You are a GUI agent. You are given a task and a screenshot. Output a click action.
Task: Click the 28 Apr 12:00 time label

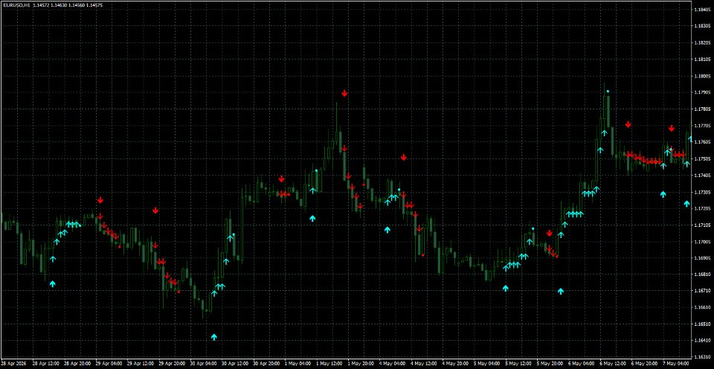tap(46, 364)
